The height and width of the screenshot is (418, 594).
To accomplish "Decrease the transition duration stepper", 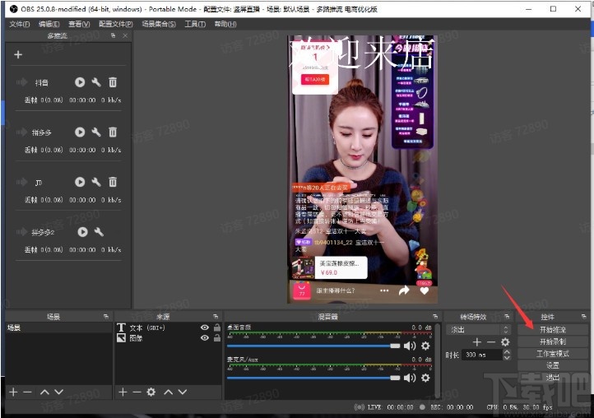I will click(507, 357).
